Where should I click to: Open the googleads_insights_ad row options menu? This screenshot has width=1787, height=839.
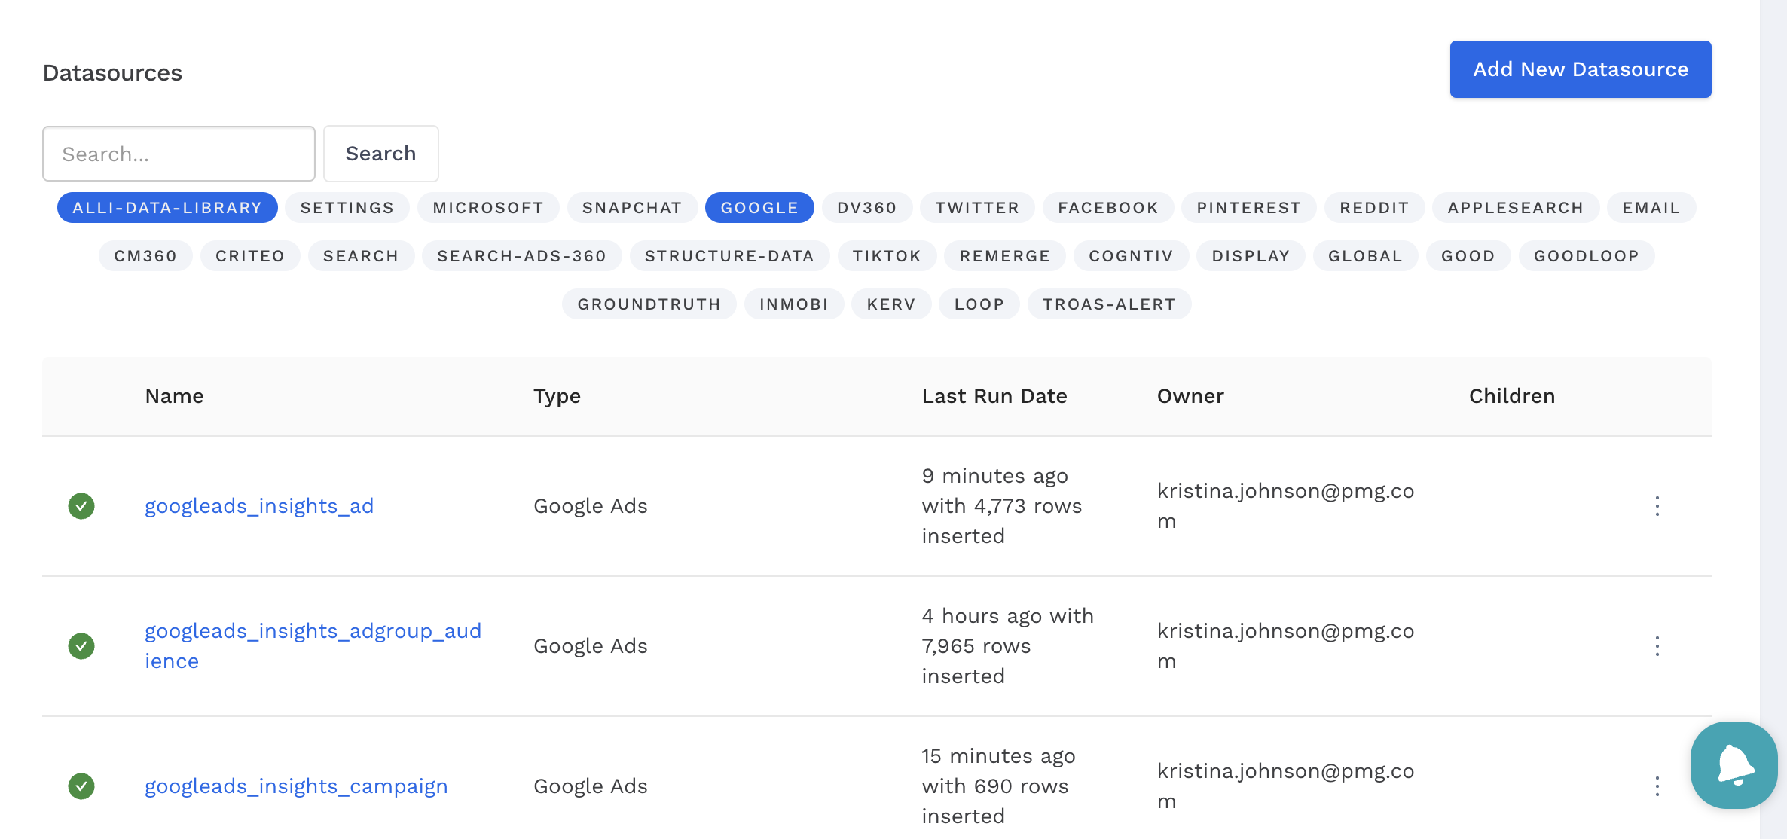coord(1657,506)
